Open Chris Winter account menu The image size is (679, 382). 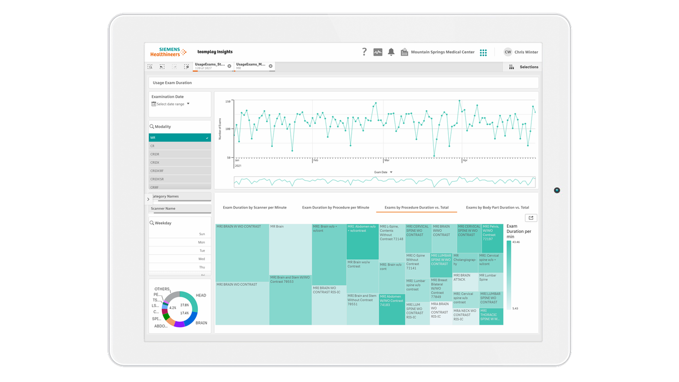(526, 52)
